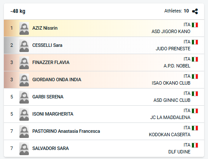Click the JUDO PRENESTE club label
208x159 pixels.
click(173, 49)
